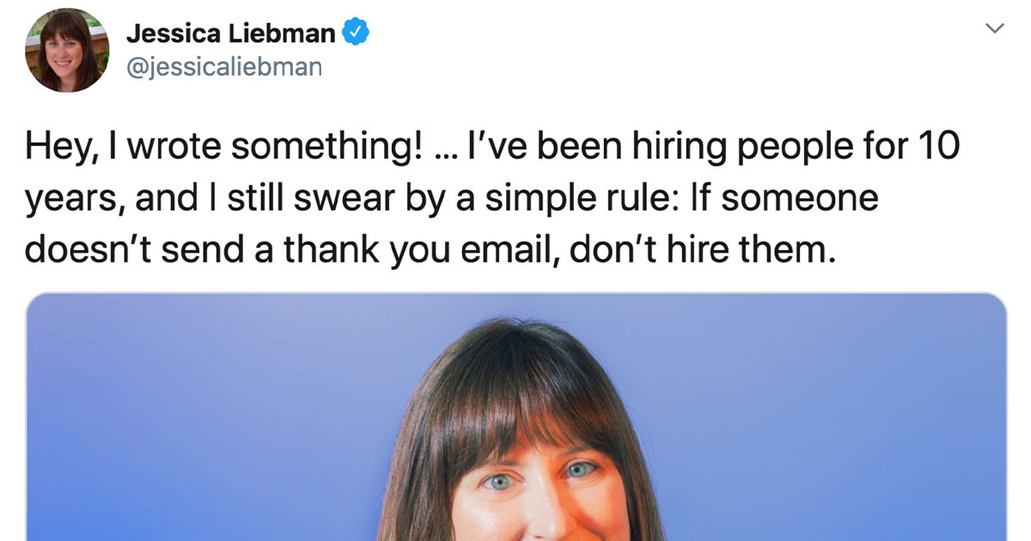Image resolution: width=1031 pixels, height=541 pixels.
Task: Click the Jessica Liebman display name
Action: [230, 33]
